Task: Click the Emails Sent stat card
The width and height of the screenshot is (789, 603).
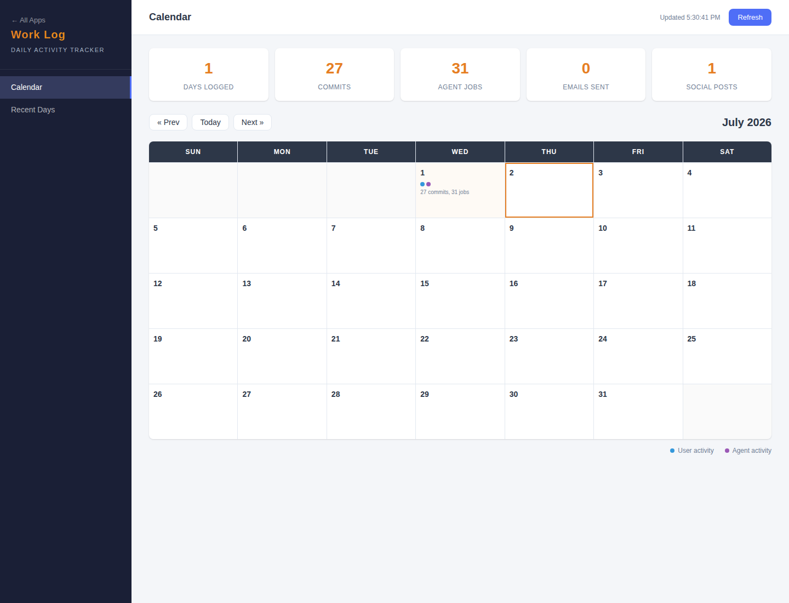Action: [x=586, y=75]
